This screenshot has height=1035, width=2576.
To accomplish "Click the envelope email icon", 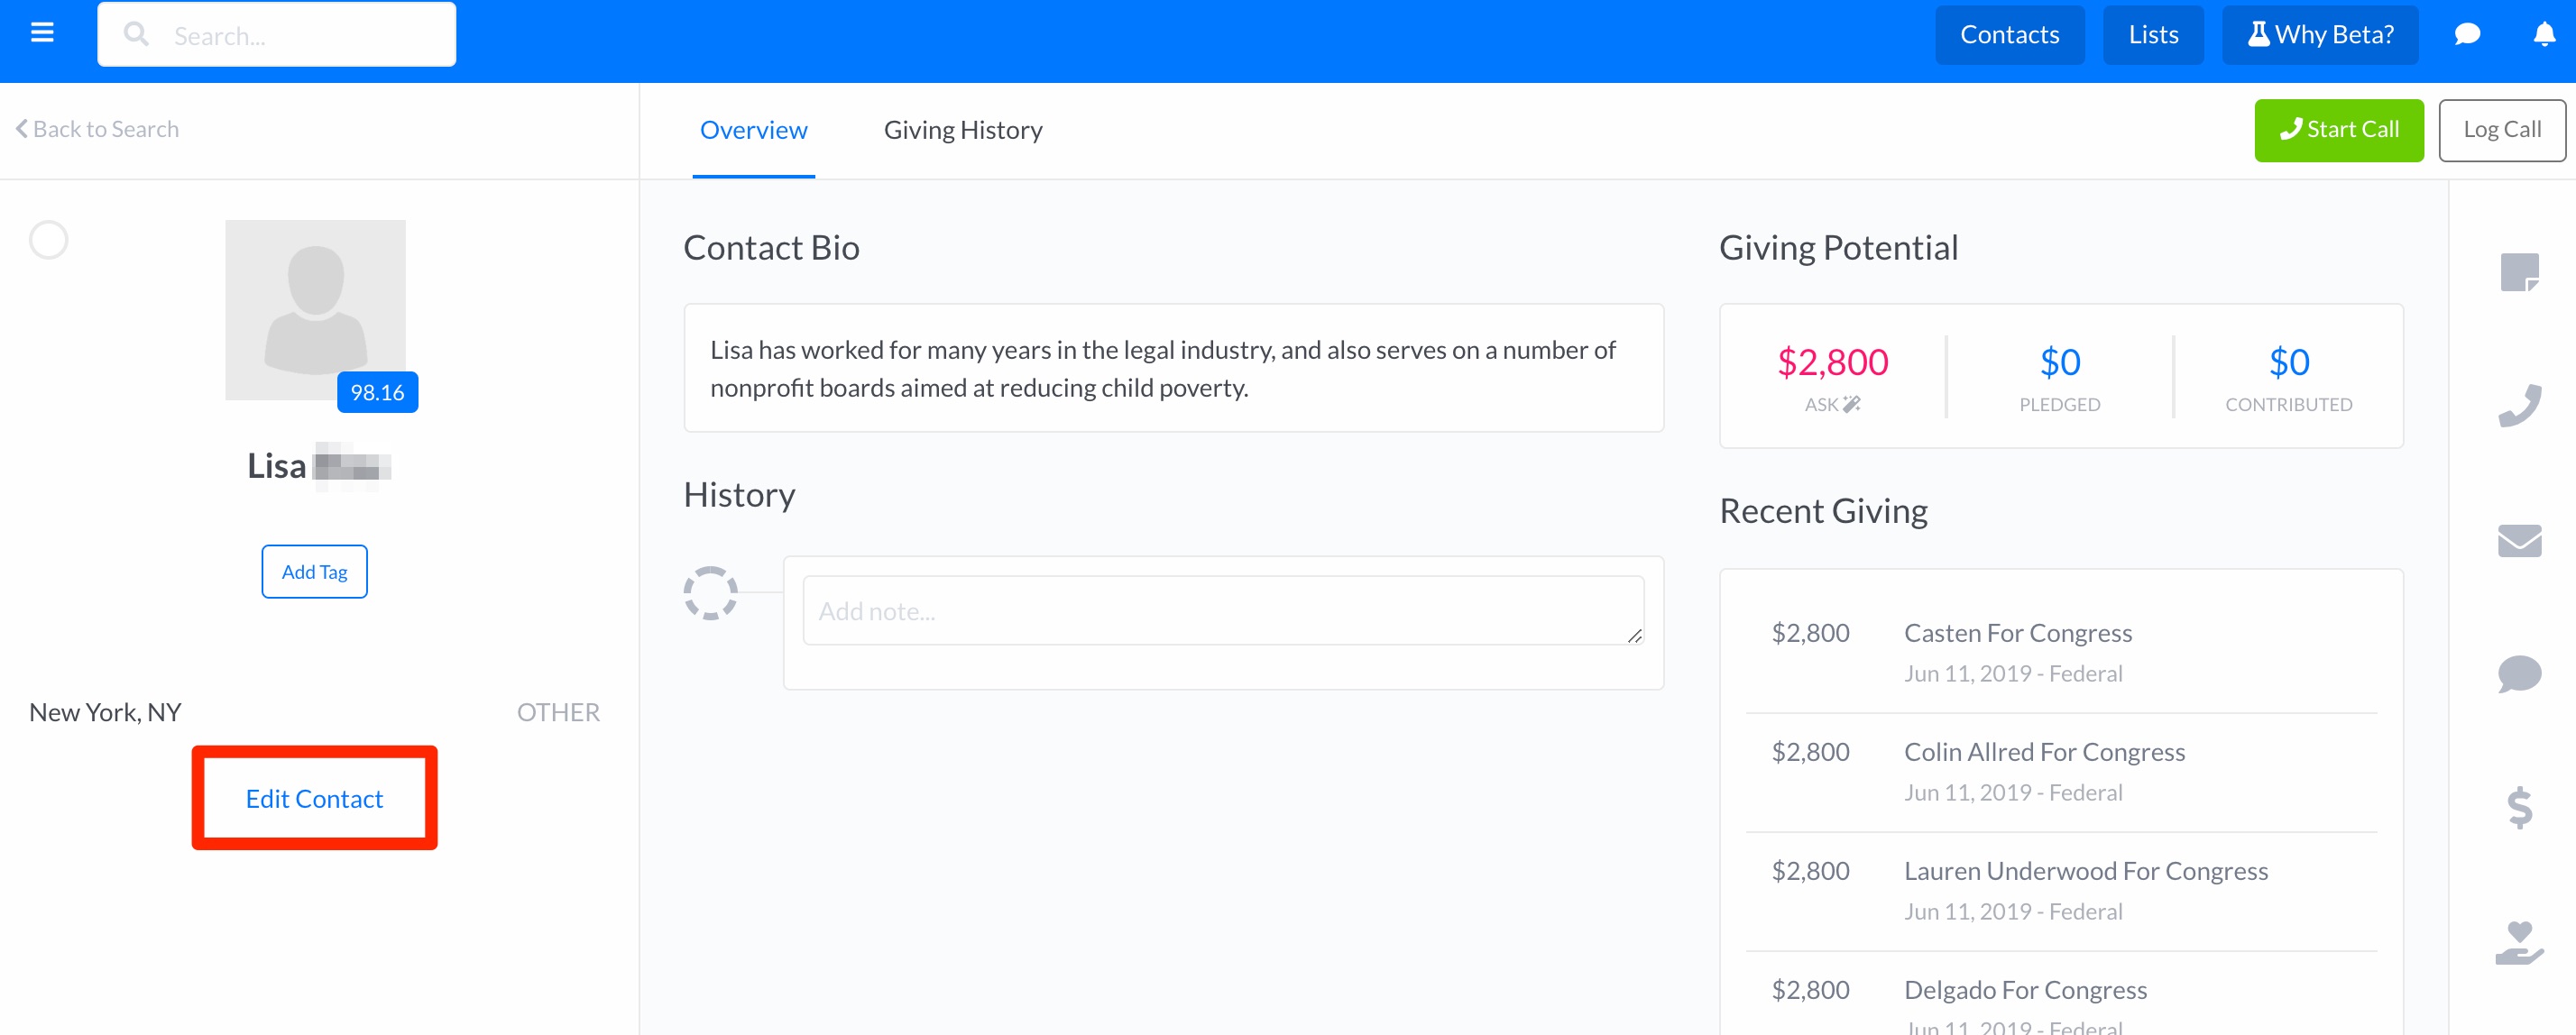I will pos(2519,541).
